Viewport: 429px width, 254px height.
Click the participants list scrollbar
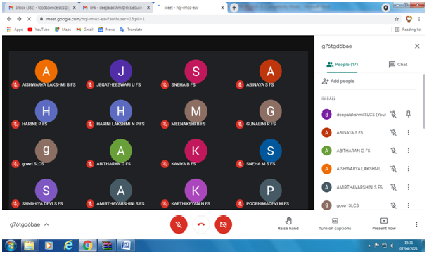(x=424, y=100)
